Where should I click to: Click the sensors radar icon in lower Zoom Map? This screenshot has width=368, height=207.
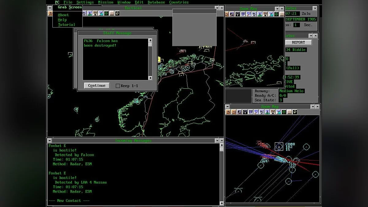click(x=273, y=112)
